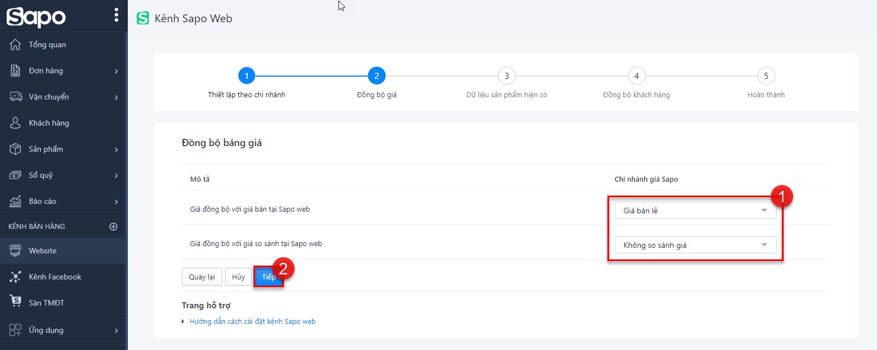Screen dimensions: 877x350
Task: Click the Vận chuyển truck icon
Action: coord(16,97)
